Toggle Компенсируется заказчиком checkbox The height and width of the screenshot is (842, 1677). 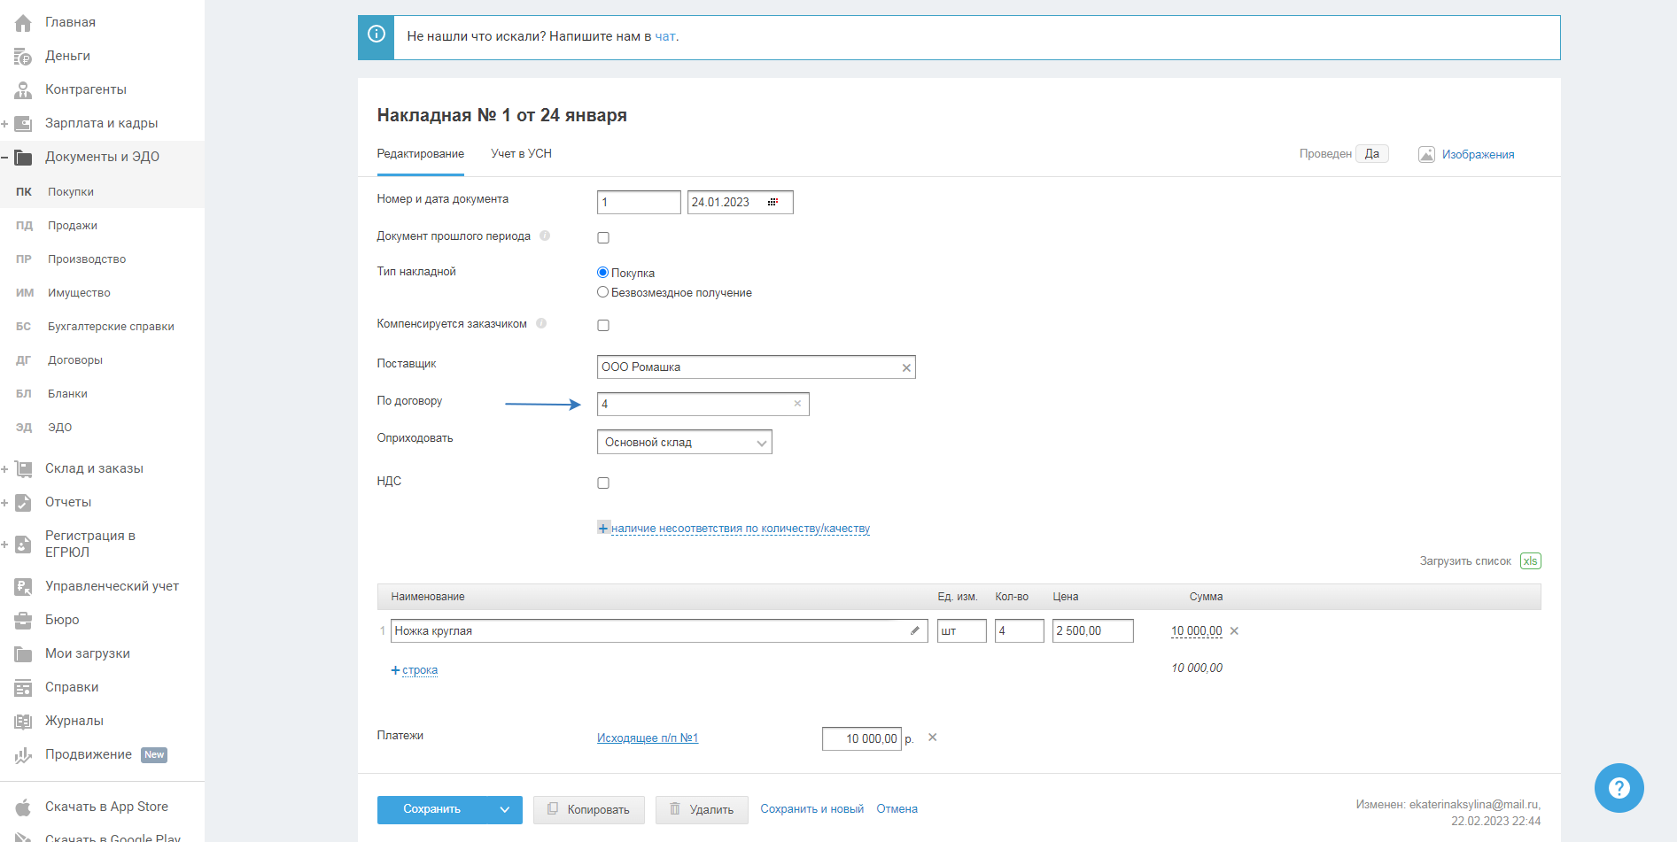tap(603, 325)
